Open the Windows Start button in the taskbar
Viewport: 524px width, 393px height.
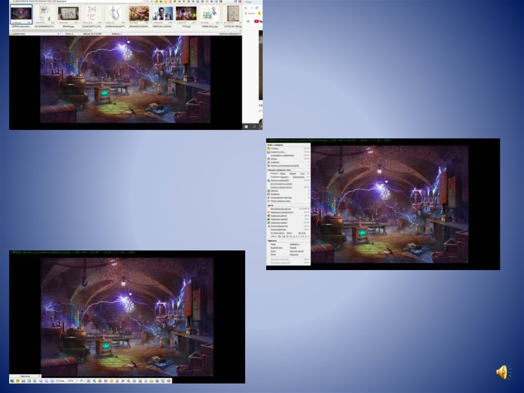247,127
